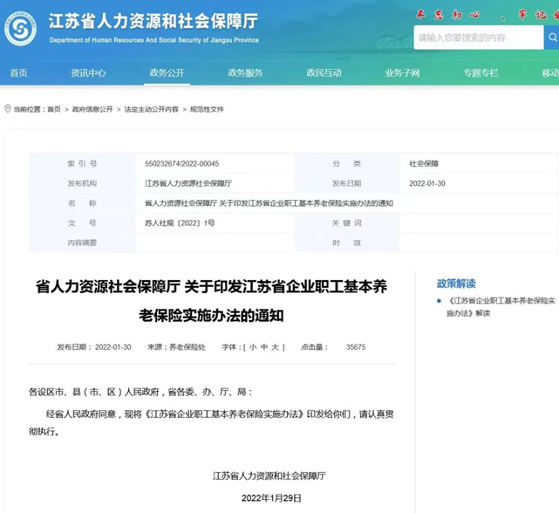The image size is (559, 513).
Task: Go to 政务服务 in navigation bar
Action: coord(245,73)
